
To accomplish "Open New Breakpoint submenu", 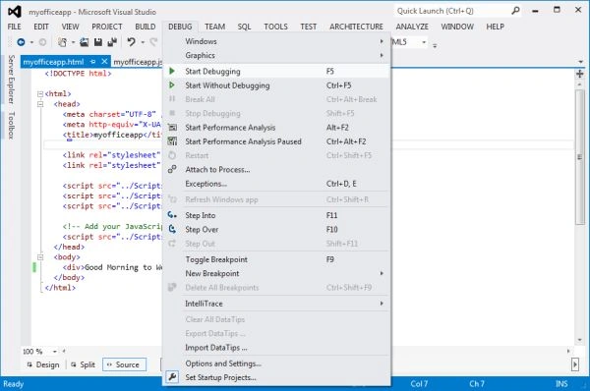I will pyautogui.click(x=277, y=274).
